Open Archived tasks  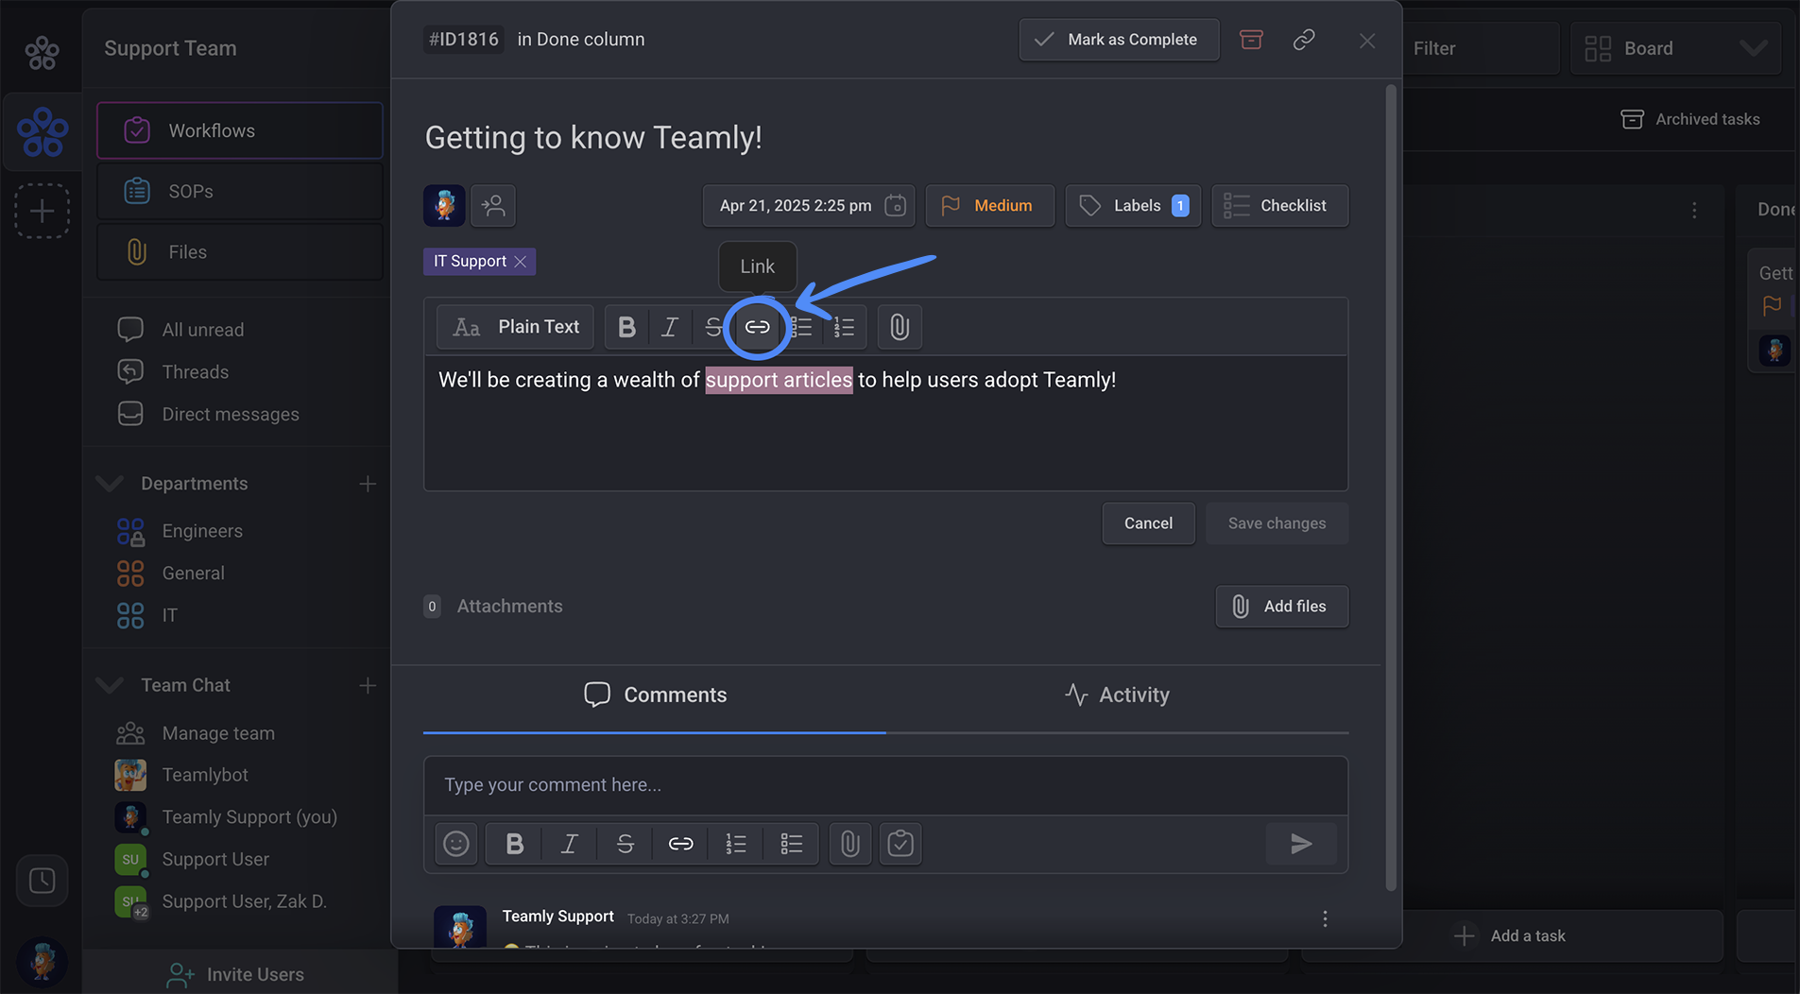pyautogui.click(x=1690, y=119)
